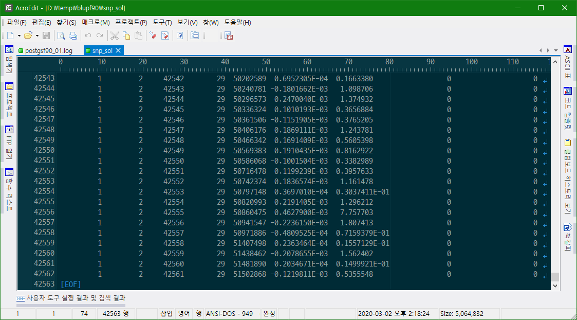Open the 도움말(H) menu

(x=237, y=23)
